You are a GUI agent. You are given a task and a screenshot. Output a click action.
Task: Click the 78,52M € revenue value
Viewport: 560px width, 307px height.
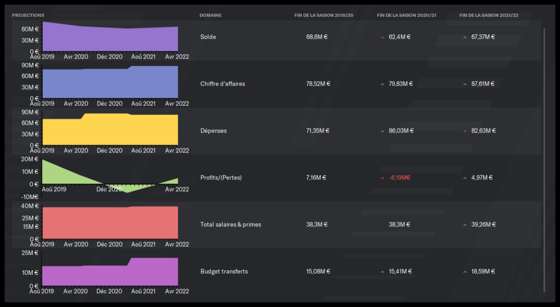tap(318, 84)
